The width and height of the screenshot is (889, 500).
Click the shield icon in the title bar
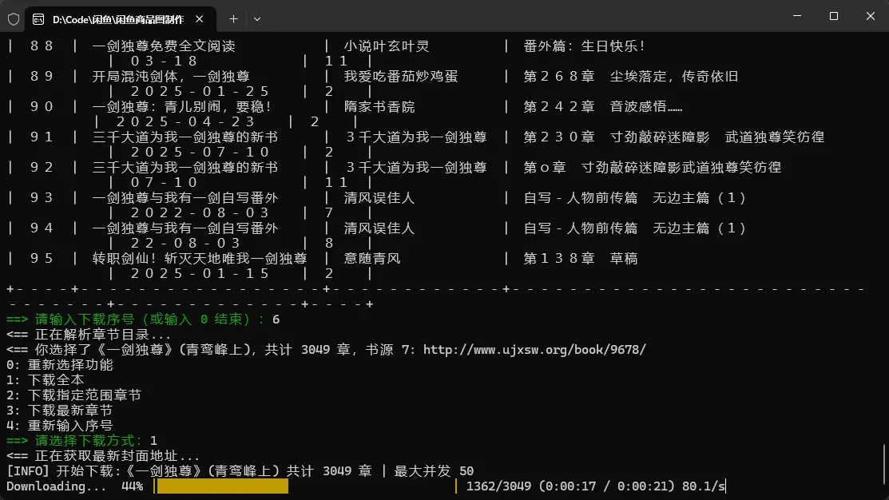click(14, 19)
